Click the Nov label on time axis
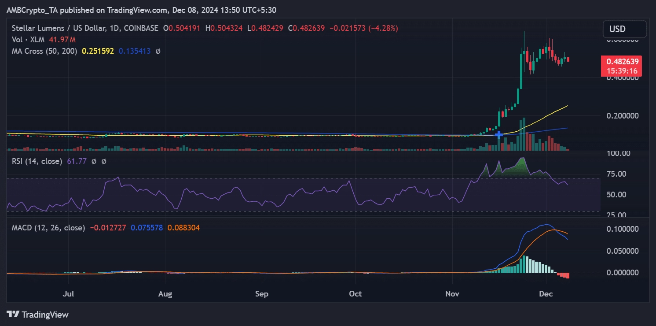The image size is (656, 326). 452,293
